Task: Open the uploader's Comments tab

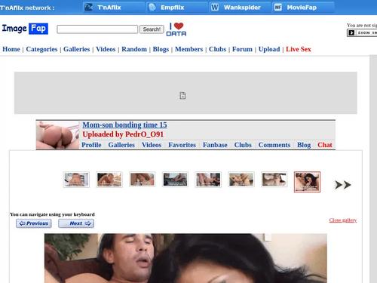Action: pos(274,145)
